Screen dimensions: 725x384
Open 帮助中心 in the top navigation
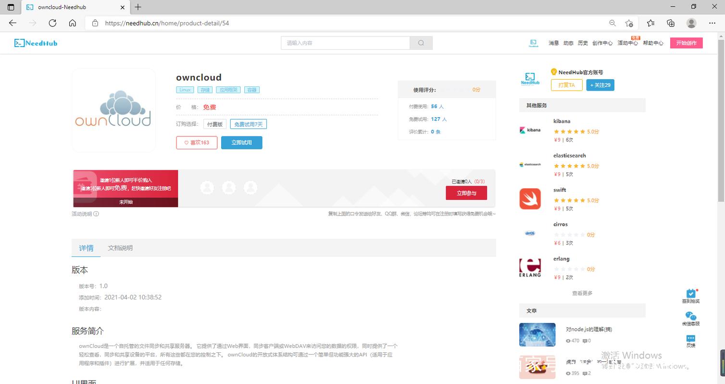tap(653, 43)
